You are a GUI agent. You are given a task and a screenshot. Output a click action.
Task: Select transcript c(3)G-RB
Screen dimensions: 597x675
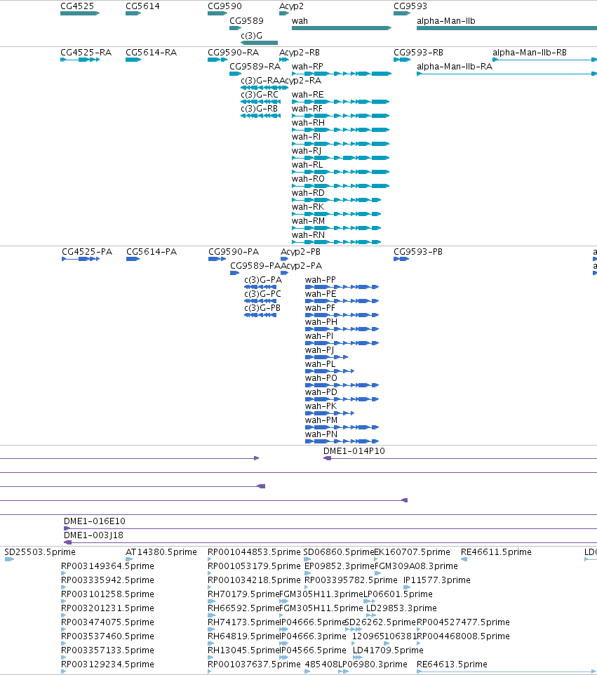[260, 116]
